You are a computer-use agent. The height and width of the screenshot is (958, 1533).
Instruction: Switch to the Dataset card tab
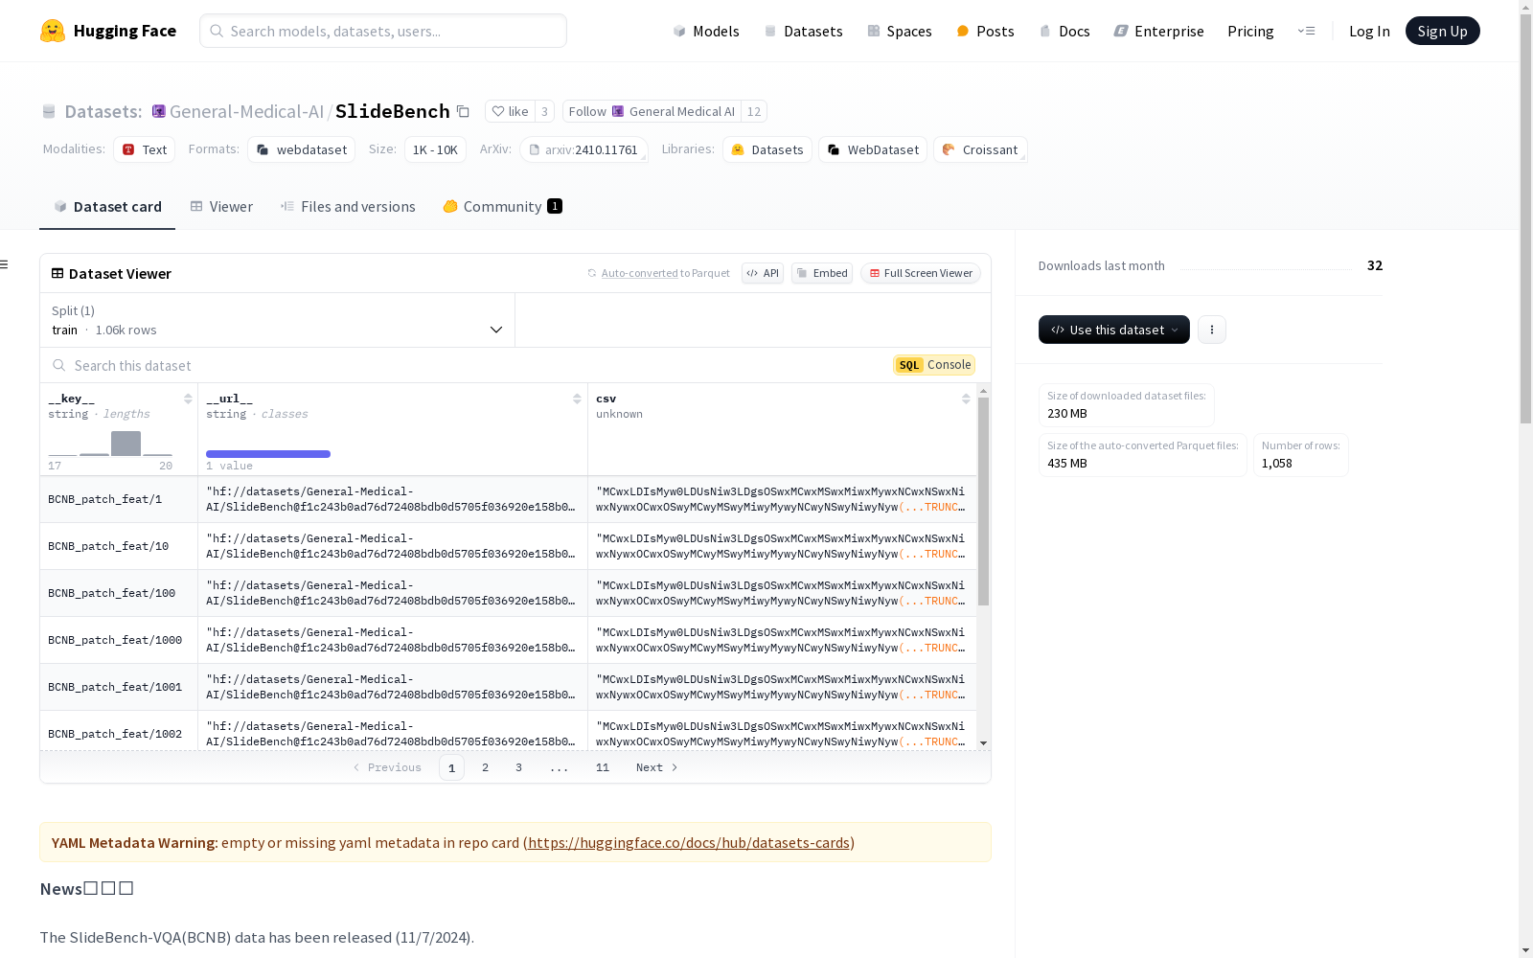[107, 207]
